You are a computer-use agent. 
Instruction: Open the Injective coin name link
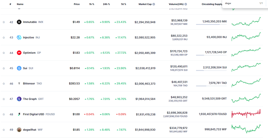[x=28, y=37]
